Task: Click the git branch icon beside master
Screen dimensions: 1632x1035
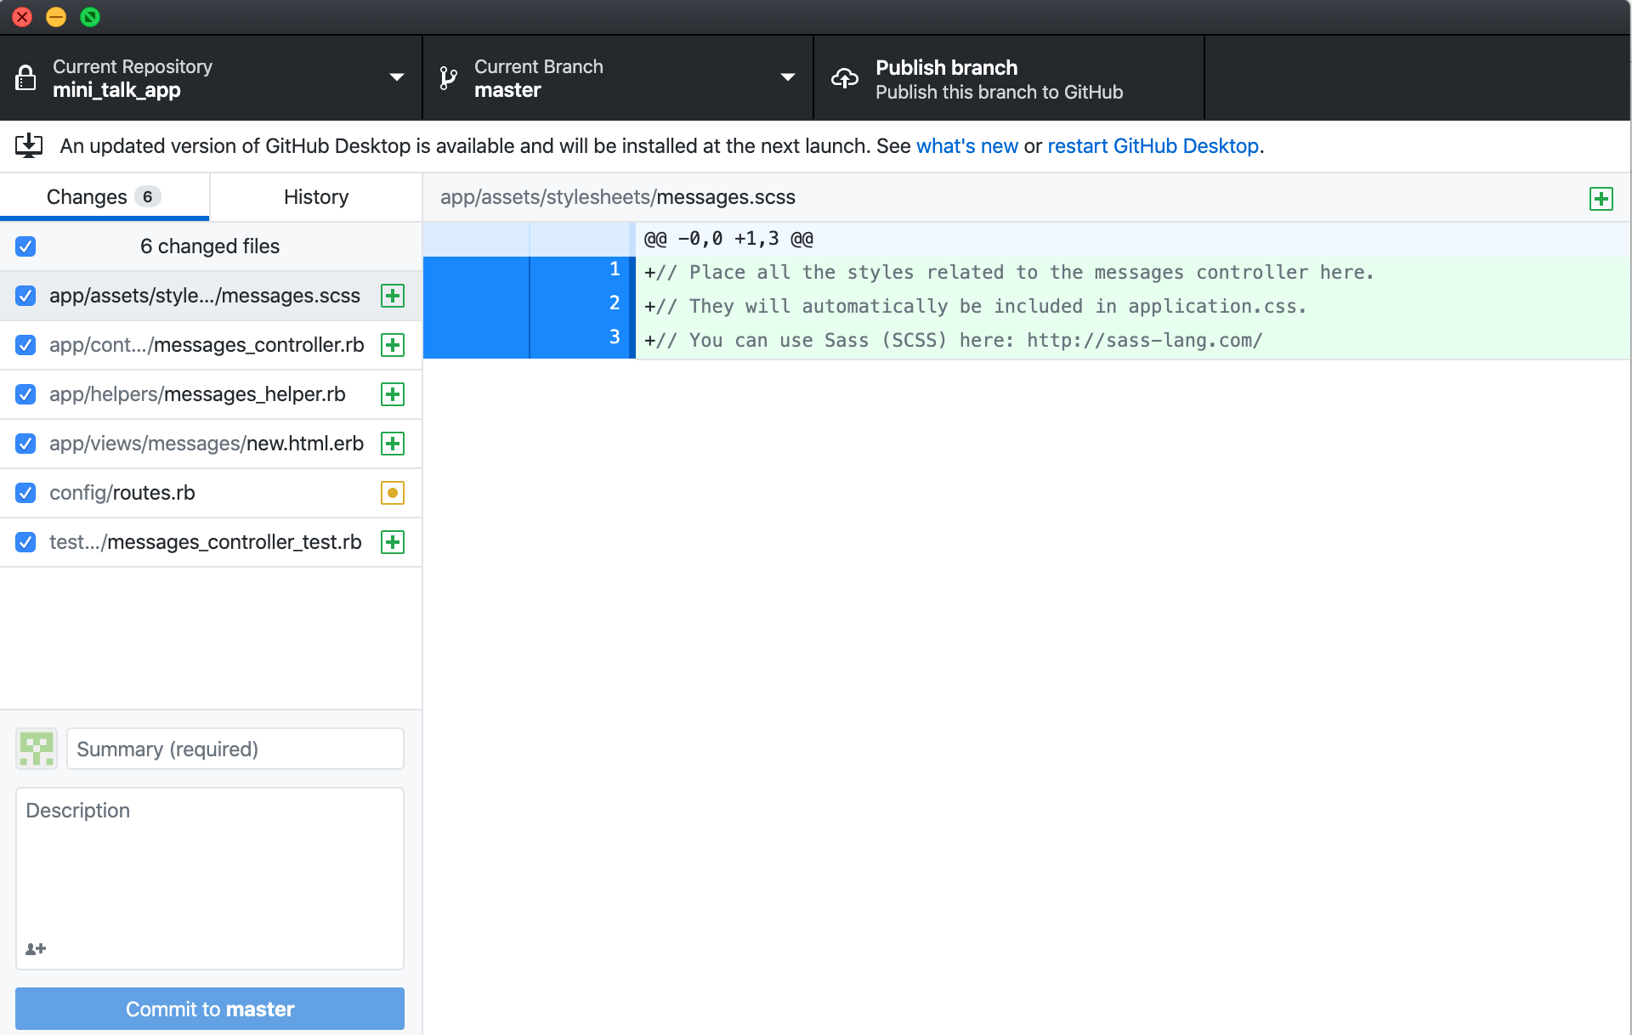Action: click(448, 78)
